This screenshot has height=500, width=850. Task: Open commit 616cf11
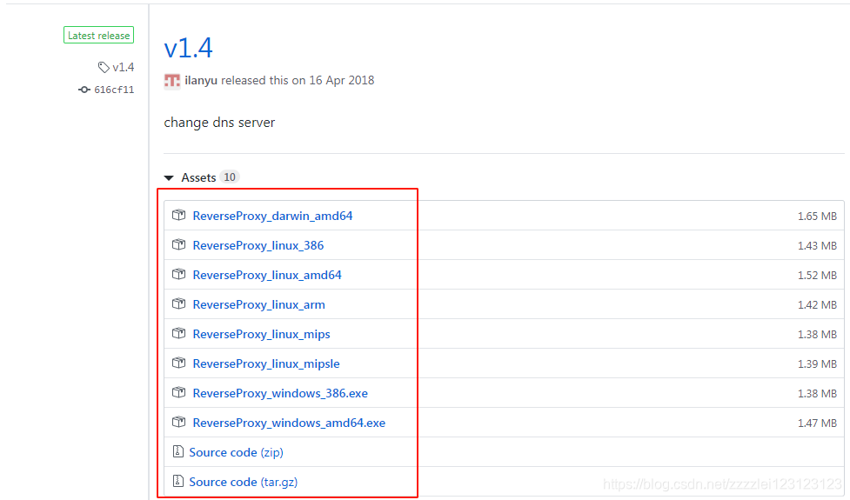(114, 90)
